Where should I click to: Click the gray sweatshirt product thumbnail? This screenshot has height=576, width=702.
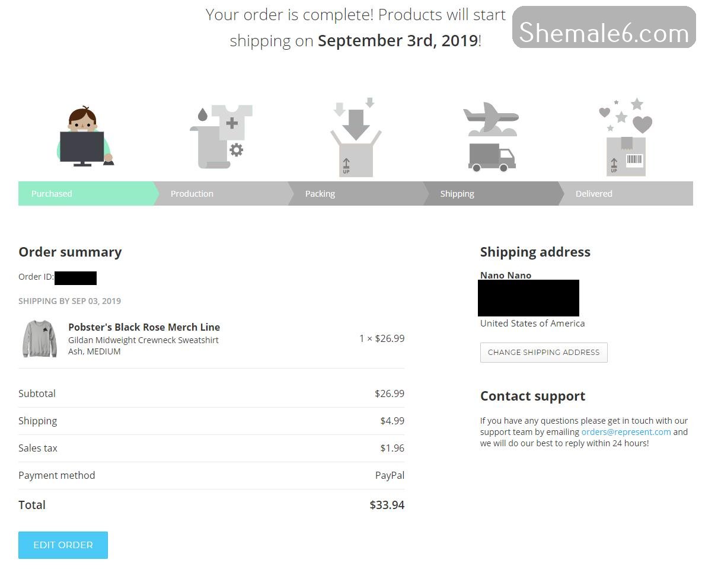pos(40,339)
